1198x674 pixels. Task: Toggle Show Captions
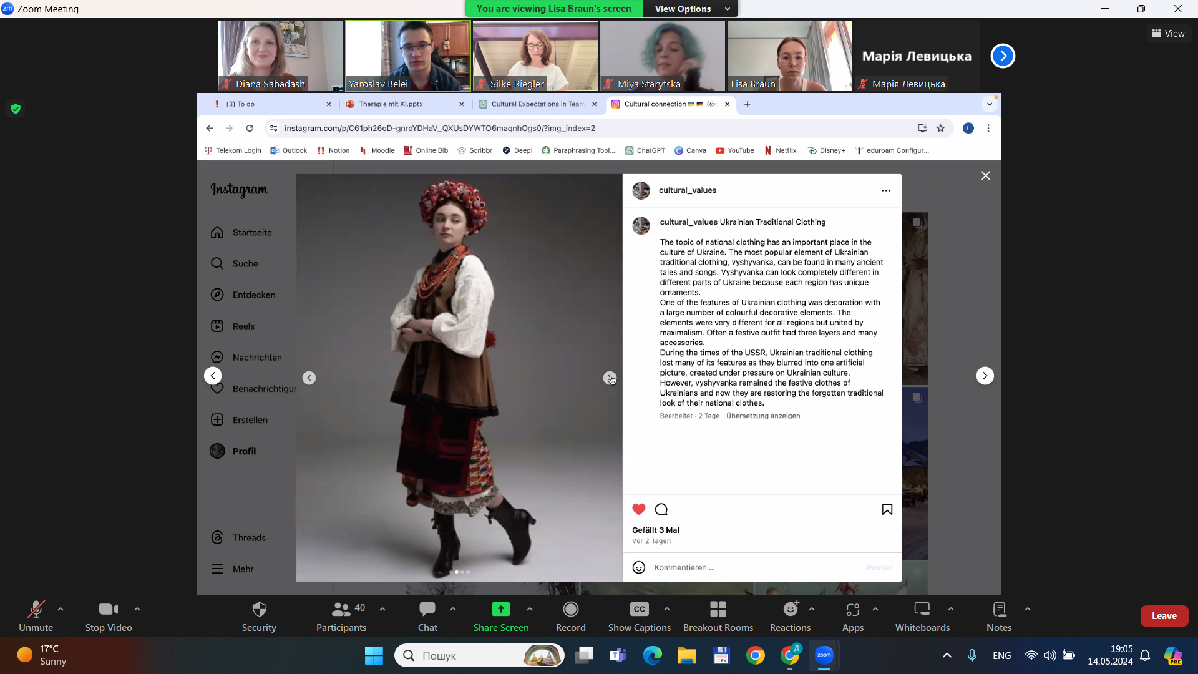[639, 615]
